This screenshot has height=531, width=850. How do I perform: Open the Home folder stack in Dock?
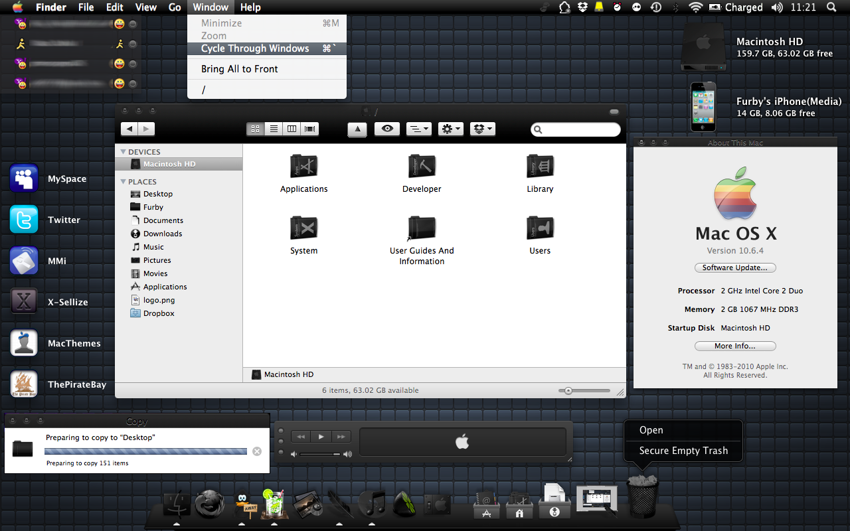[520, 506]
